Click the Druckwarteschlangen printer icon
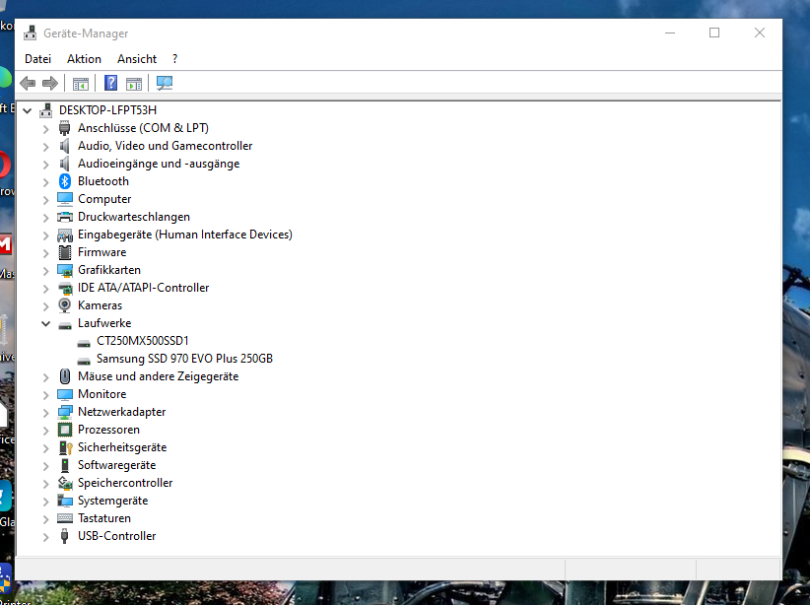The height and width of the screenshot is (605, 810). point(65,217)
